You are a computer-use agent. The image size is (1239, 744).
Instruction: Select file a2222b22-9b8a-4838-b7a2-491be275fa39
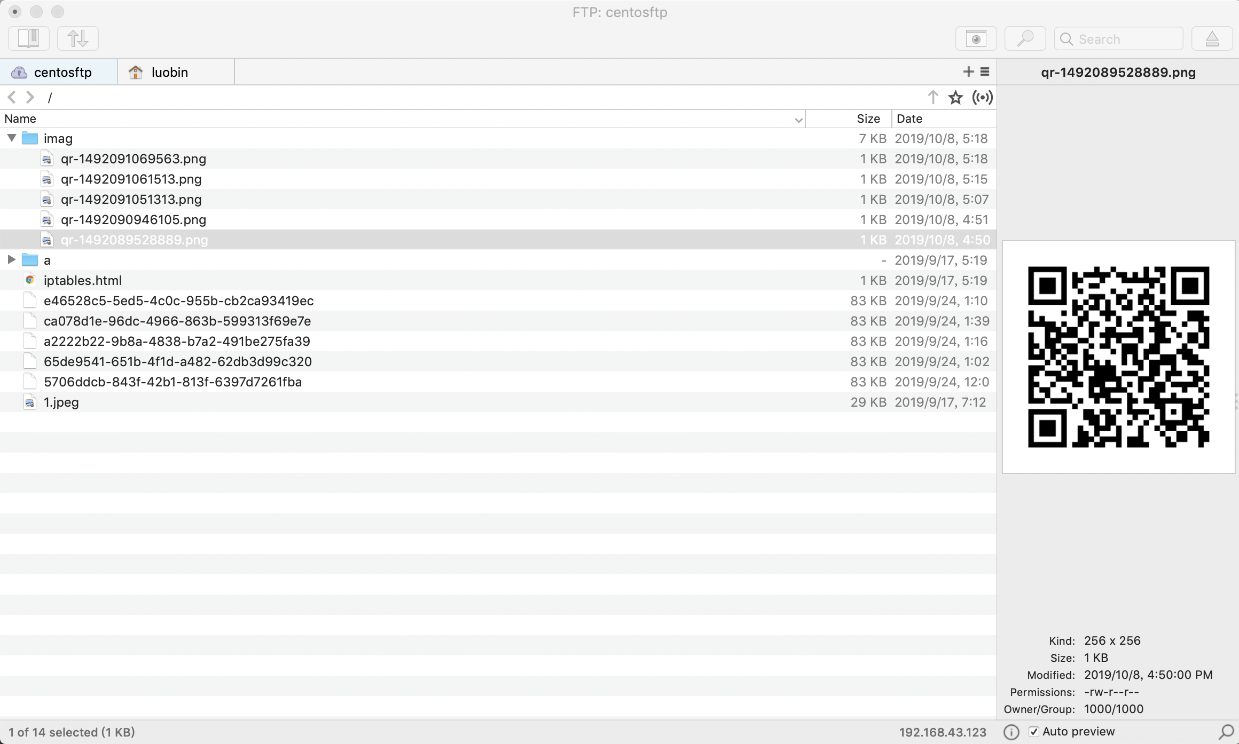point(177,341)
